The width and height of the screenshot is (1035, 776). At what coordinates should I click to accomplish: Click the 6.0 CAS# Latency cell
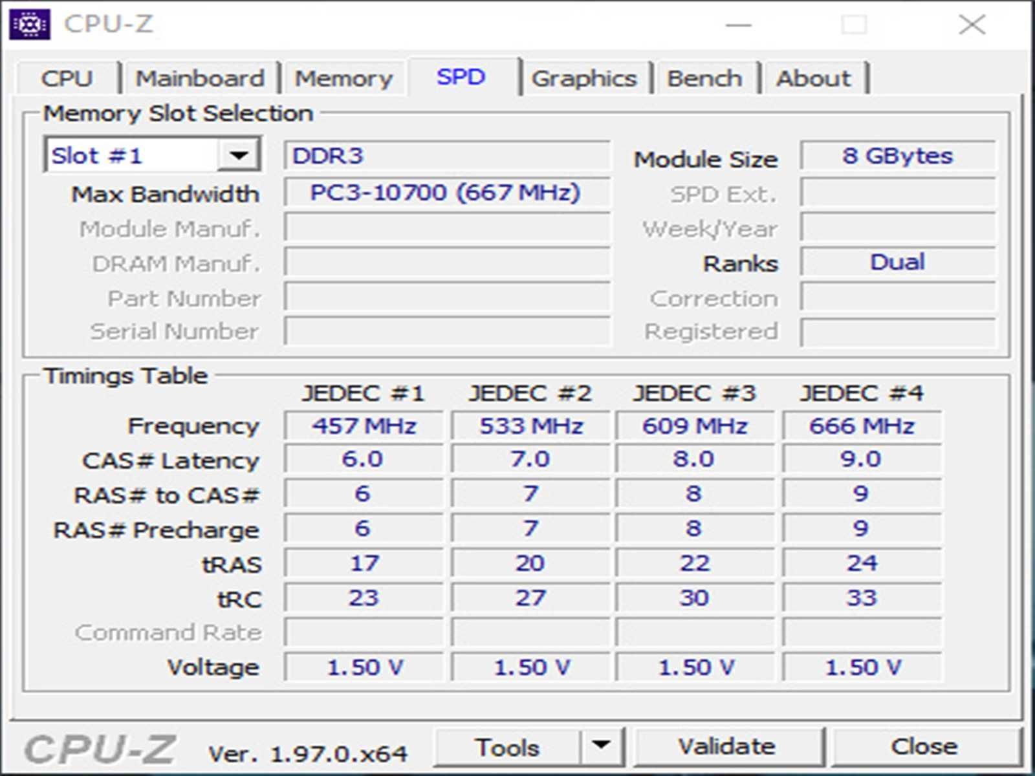[364, 459]
